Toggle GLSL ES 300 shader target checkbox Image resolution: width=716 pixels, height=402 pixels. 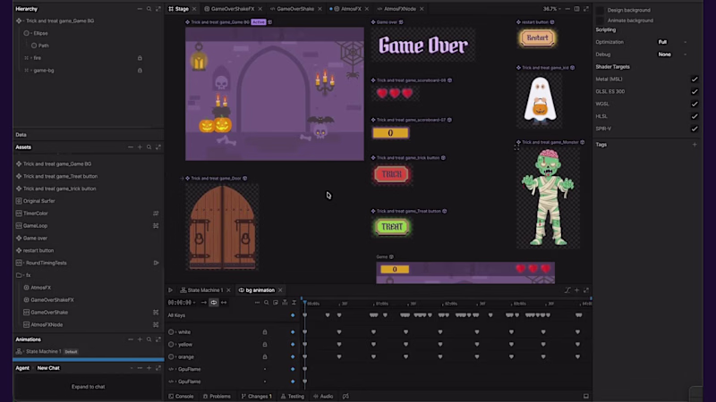coord(695,92)
